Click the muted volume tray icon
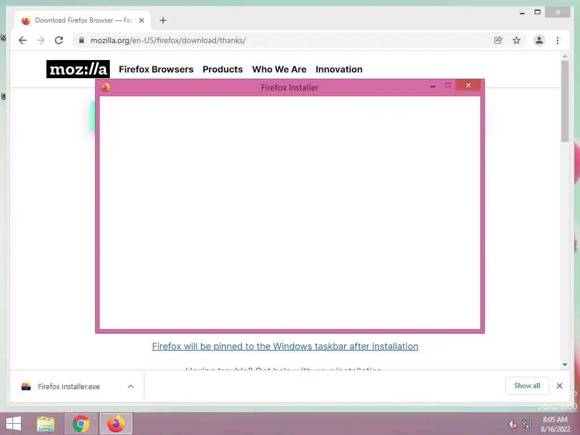 coord(513,424)
